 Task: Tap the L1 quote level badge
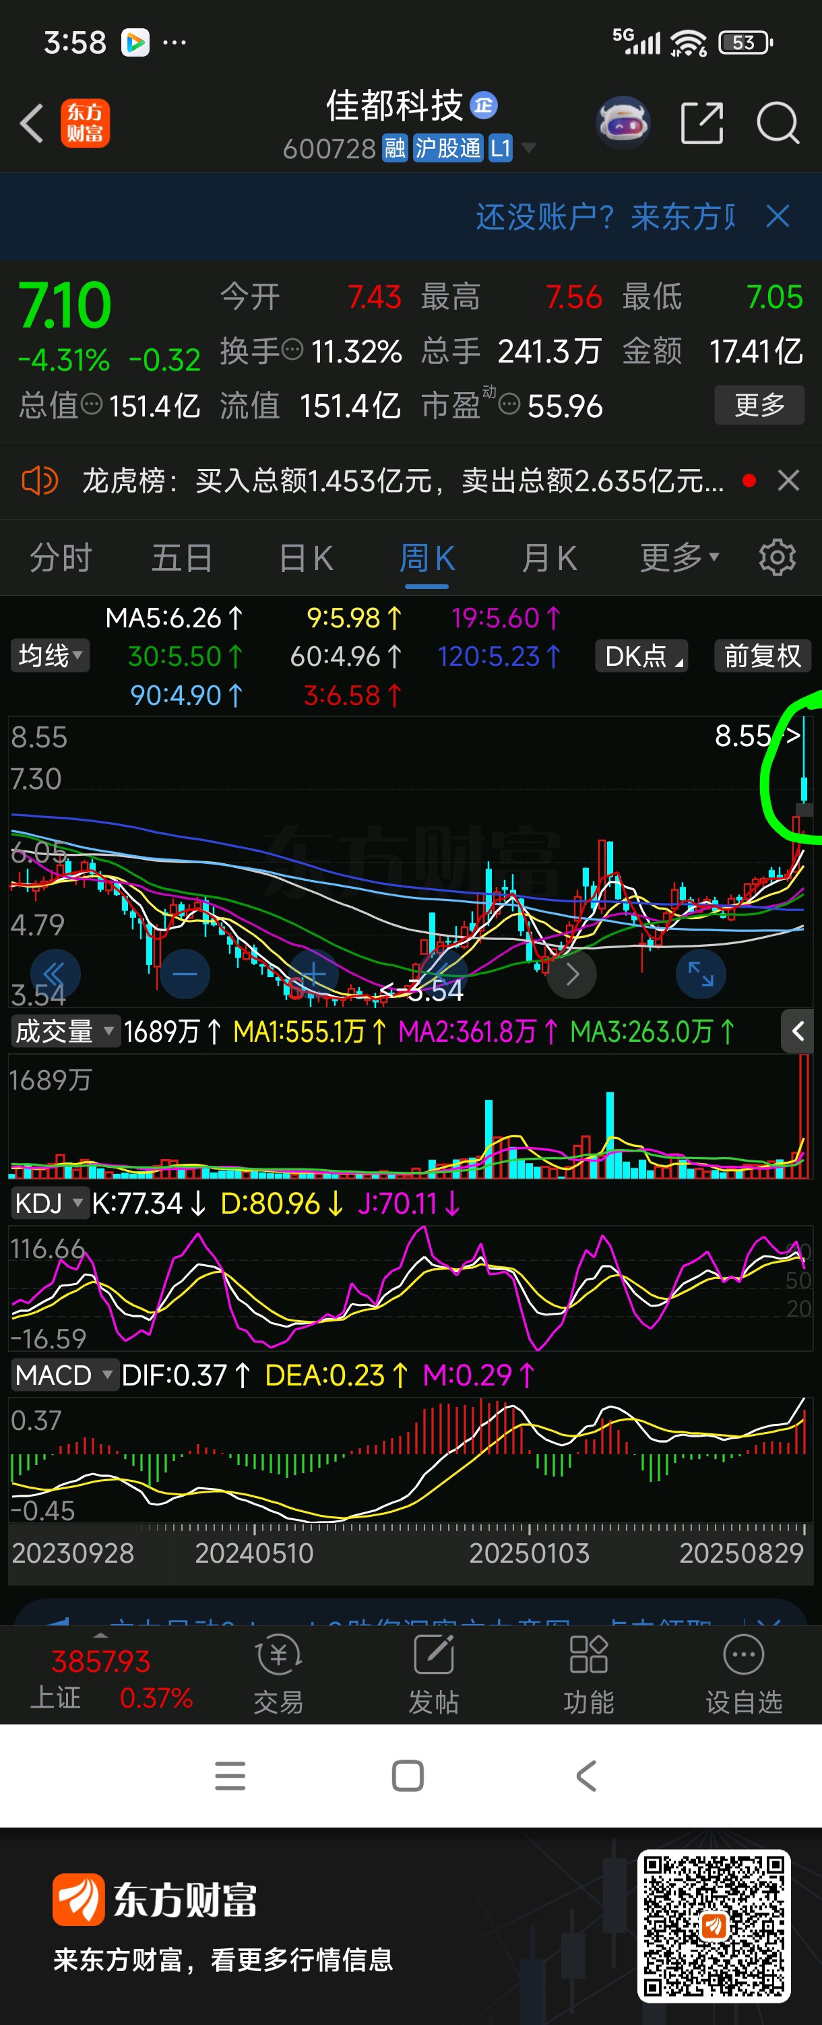tap(501, 148)
